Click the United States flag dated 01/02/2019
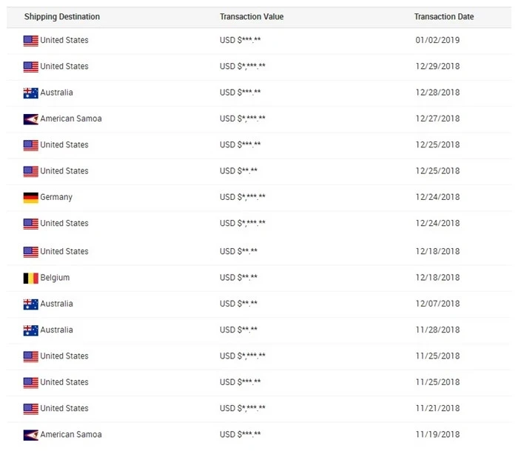 30,41
